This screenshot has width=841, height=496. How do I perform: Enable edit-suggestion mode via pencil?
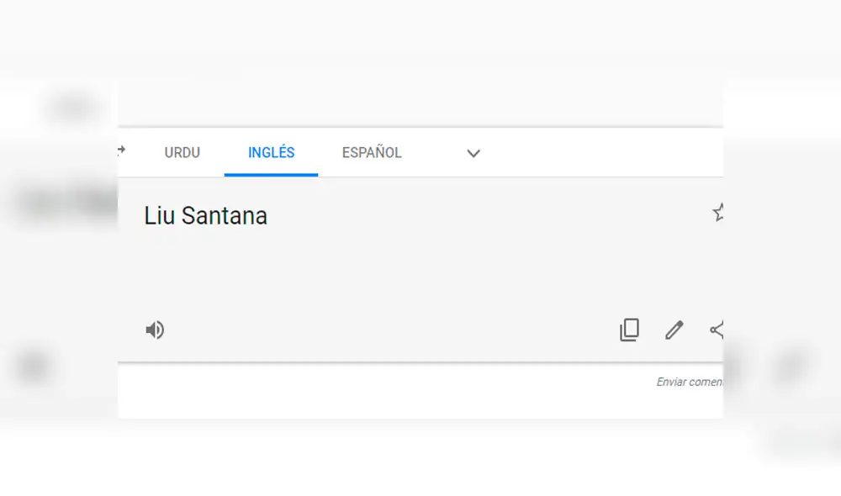tap(673, 330)
